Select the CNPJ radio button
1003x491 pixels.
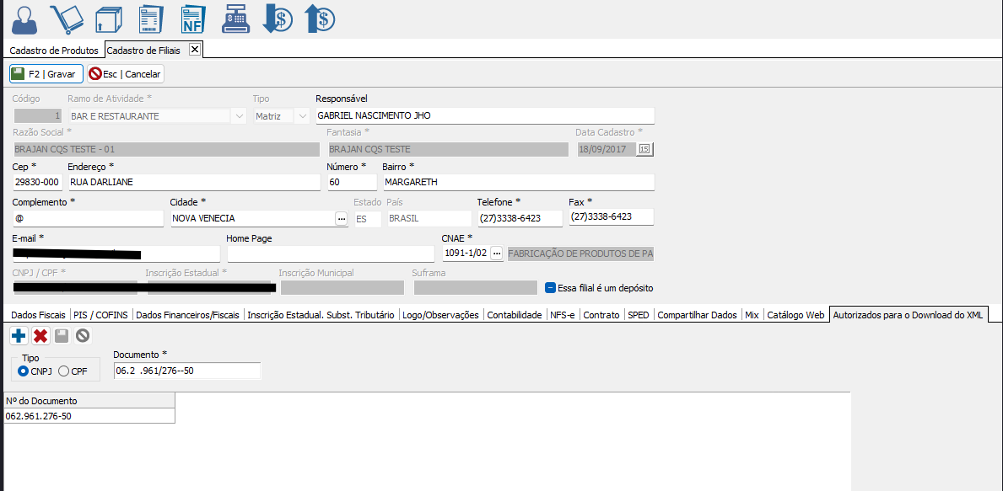click(24, 371)
